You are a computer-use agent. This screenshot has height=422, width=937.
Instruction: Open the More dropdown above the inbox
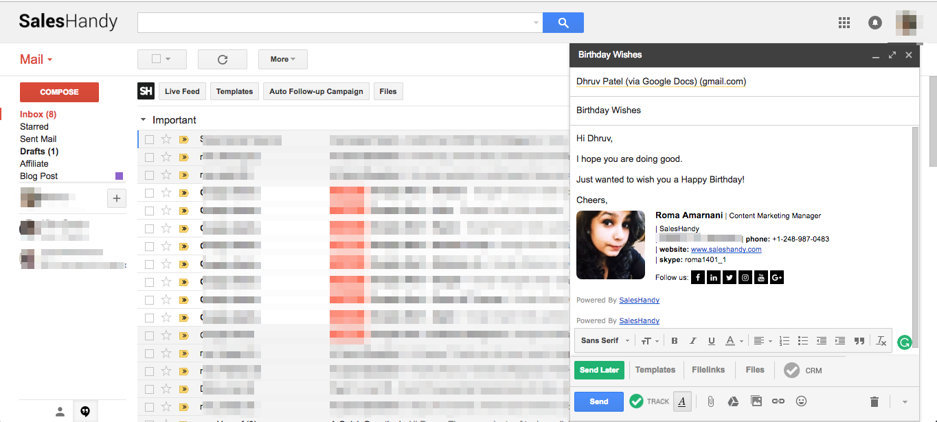coord(282,59)
